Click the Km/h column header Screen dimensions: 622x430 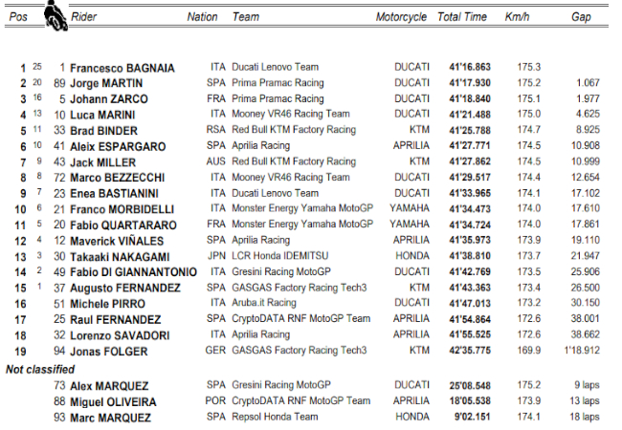point(517,17)
